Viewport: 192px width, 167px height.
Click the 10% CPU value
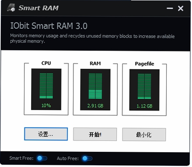point(46,105)
